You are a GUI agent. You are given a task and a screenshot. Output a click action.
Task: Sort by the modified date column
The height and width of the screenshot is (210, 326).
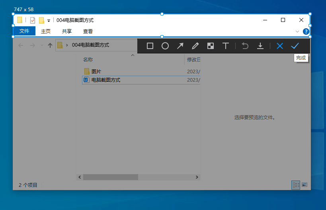tap(193, 59)
